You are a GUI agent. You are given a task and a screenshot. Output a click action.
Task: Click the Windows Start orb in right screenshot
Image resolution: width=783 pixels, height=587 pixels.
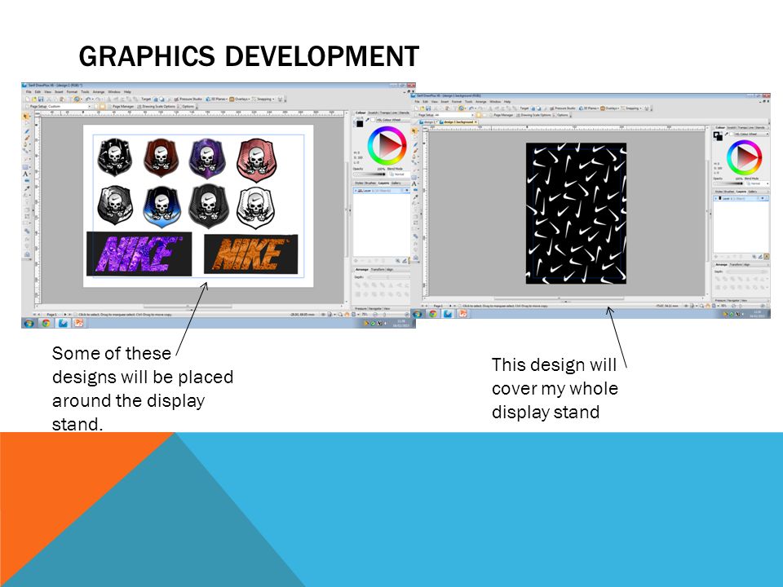(x=418, y=313)
